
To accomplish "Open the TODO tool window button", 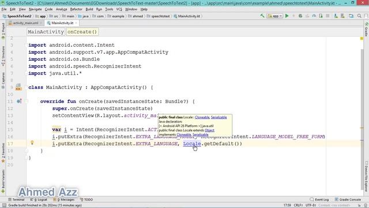I will coord(86,199).
